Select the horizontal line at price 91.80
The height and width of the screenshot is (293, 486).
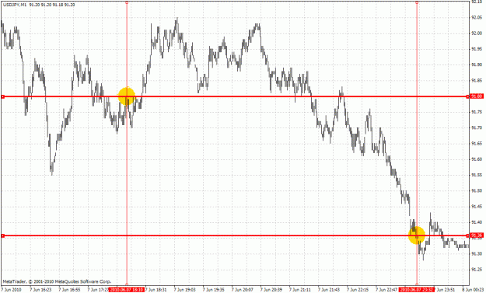(x=236, y=96)
